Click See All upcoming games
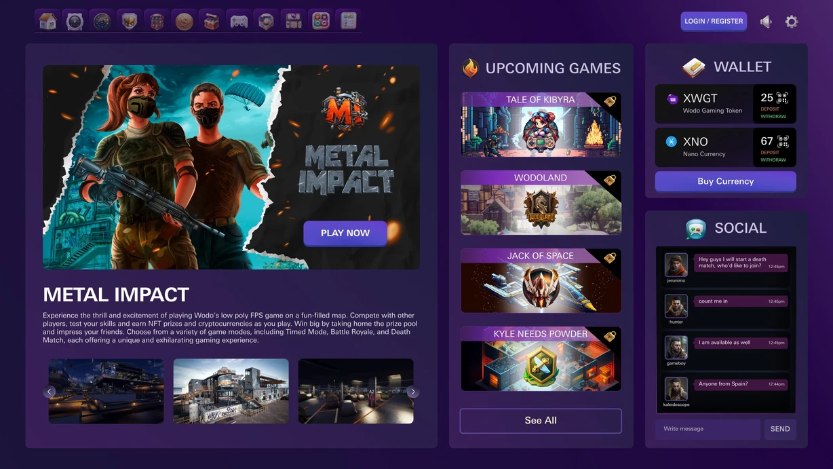 coord(541,421)
